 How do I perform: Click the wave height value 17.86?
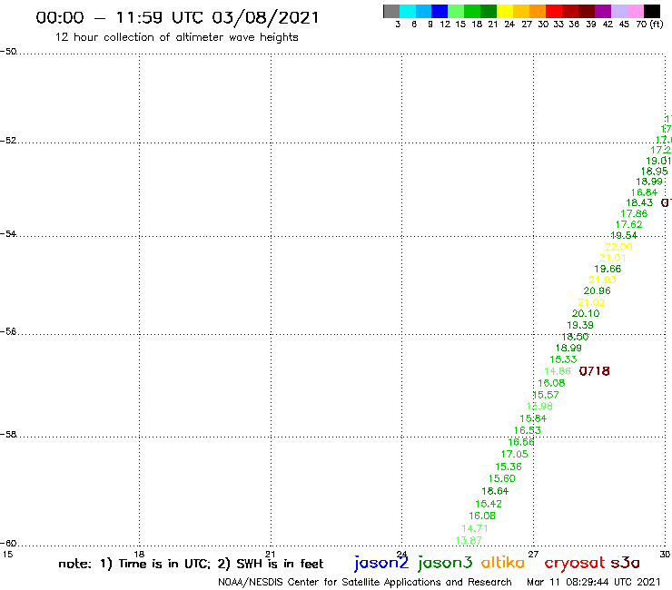click(x=634, y=213)
